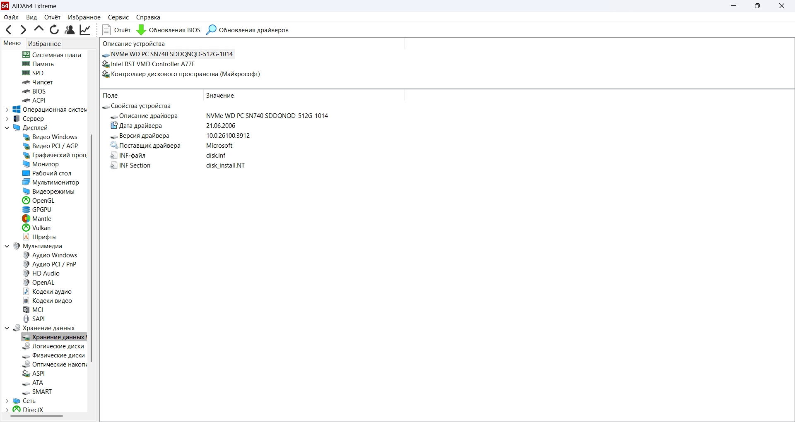Select Чипсет tree item
Image resolution: width=795 pixels, height=422 pixels.
click(37, 82)
